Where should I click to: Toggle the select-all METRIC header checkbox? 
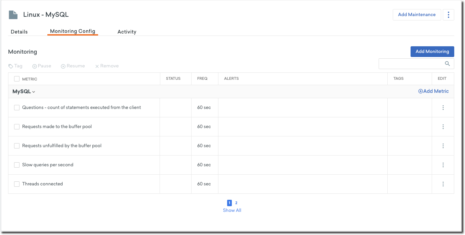coord(17,79)
